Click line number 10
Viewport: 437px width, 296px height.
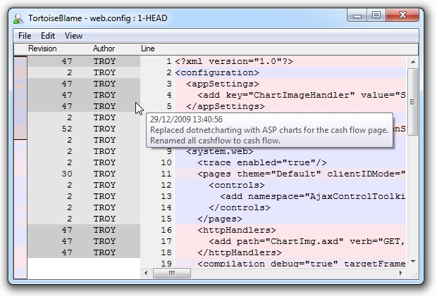166,162
